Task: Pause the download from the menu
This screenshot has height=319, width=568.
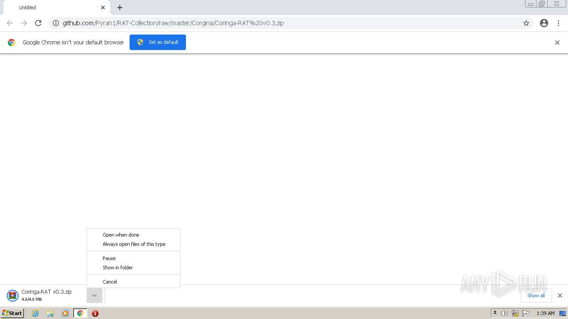Action: pos(134,258)
